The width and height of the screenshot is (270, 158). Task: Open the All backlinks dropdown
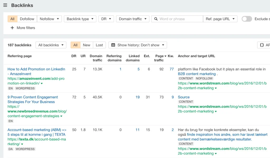(51, 45)
